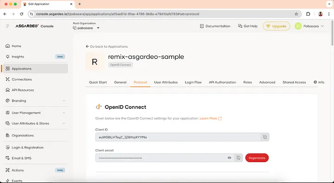Copy the Client ID value
This screenshot has width=334, height=183.
pyautogui.click(x=265, y=137)
